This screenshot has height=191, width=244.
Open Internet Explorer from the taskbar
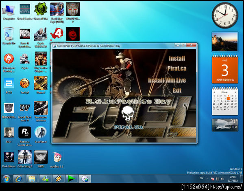tap(19, 179)
